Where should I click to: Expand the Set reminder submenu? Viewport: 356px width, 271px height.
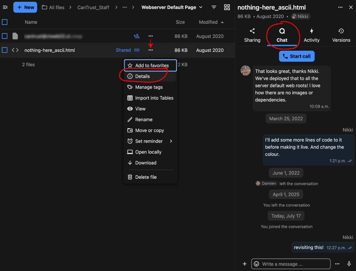click(x=151, y=141)
